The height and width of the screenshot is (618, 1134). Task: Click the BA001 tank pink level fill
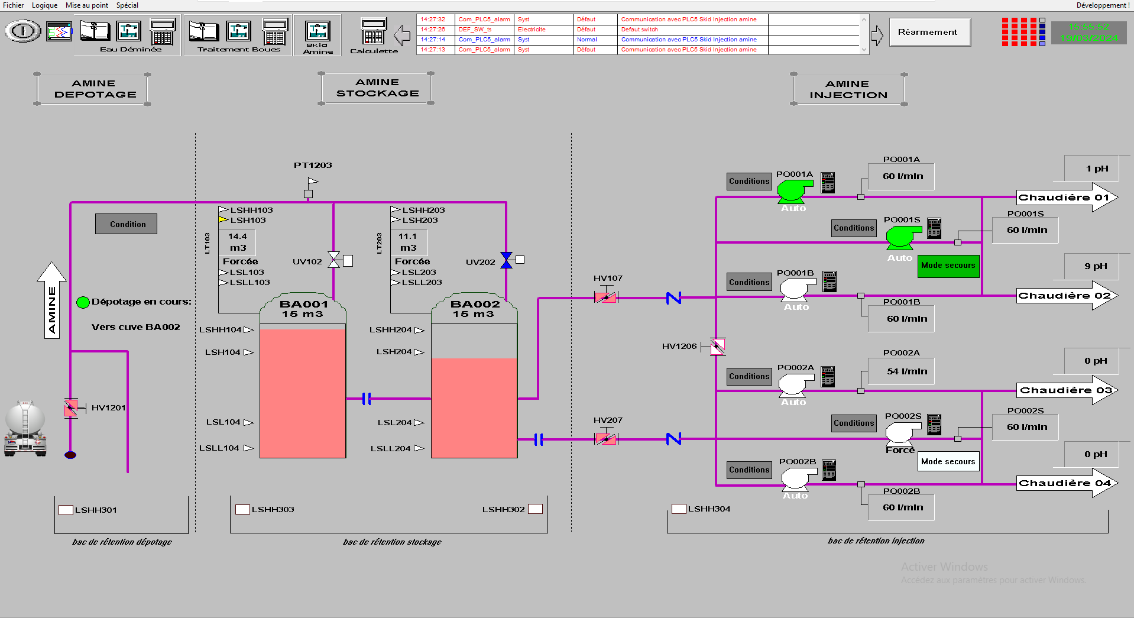coord(303,393)
